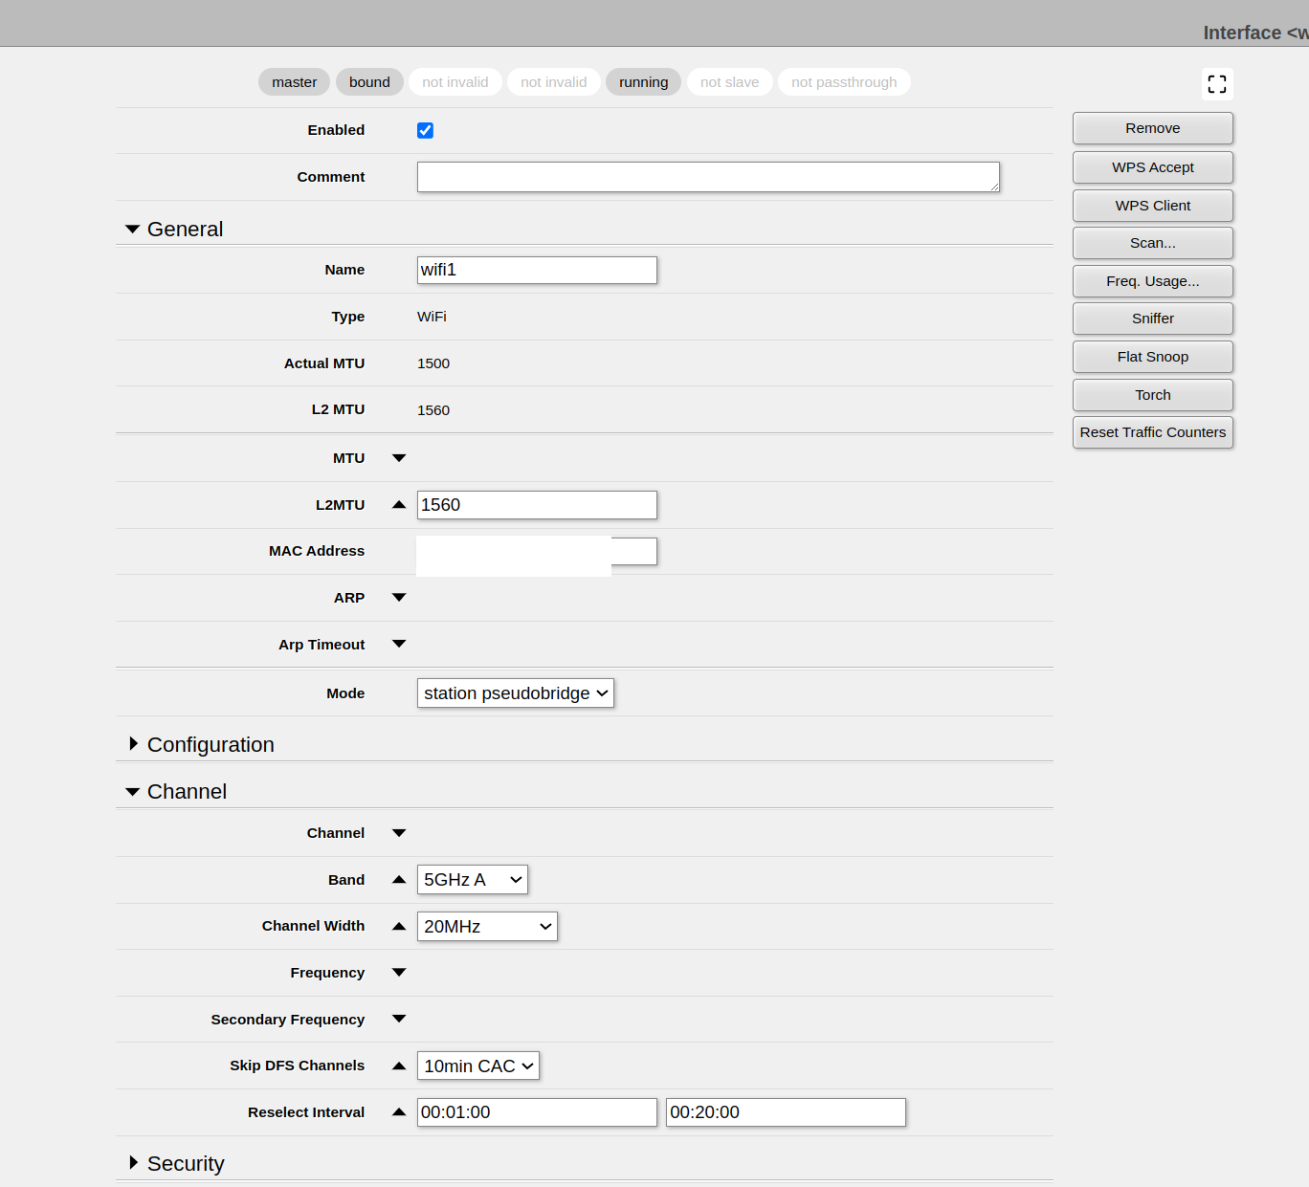The height and width of the screenshot is (1187, 1309).
Task: Expand the ARP field arrow
Action: [399, 598]
